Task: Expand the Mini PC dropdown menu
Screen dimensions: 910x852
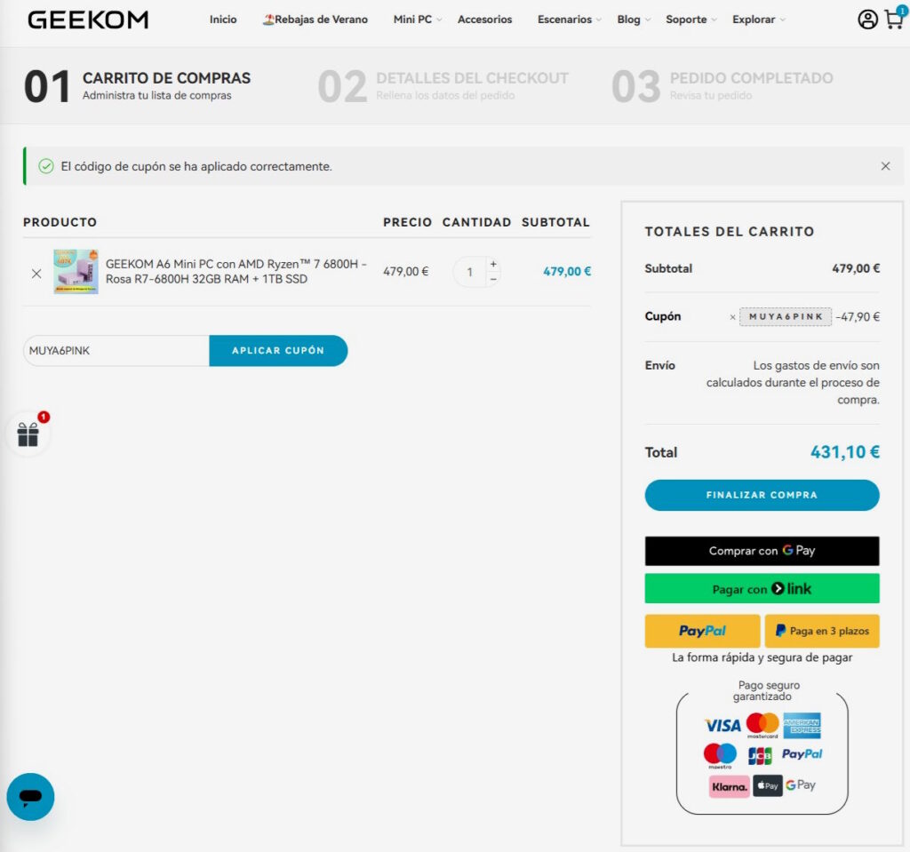Action: point(417,20)
